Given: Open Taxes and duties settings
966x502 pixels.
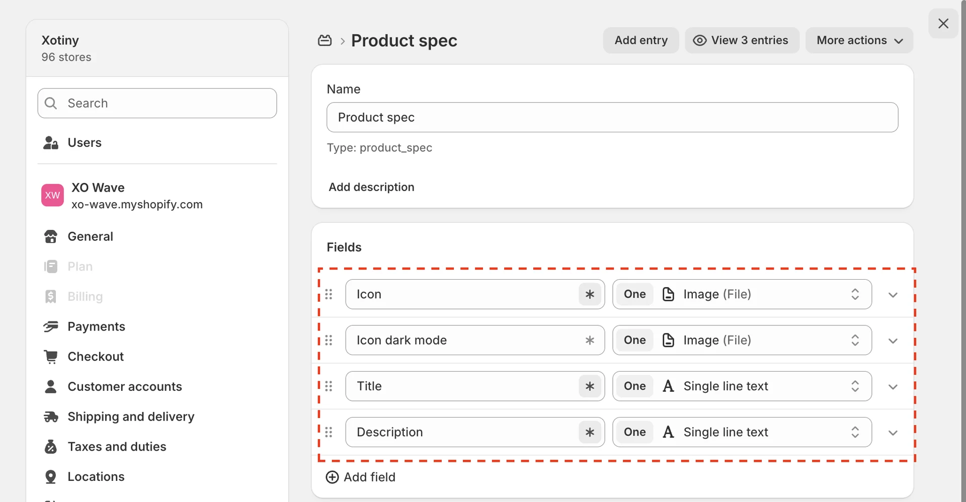Looking at the screenshot, I should click(x=157, y=447).
